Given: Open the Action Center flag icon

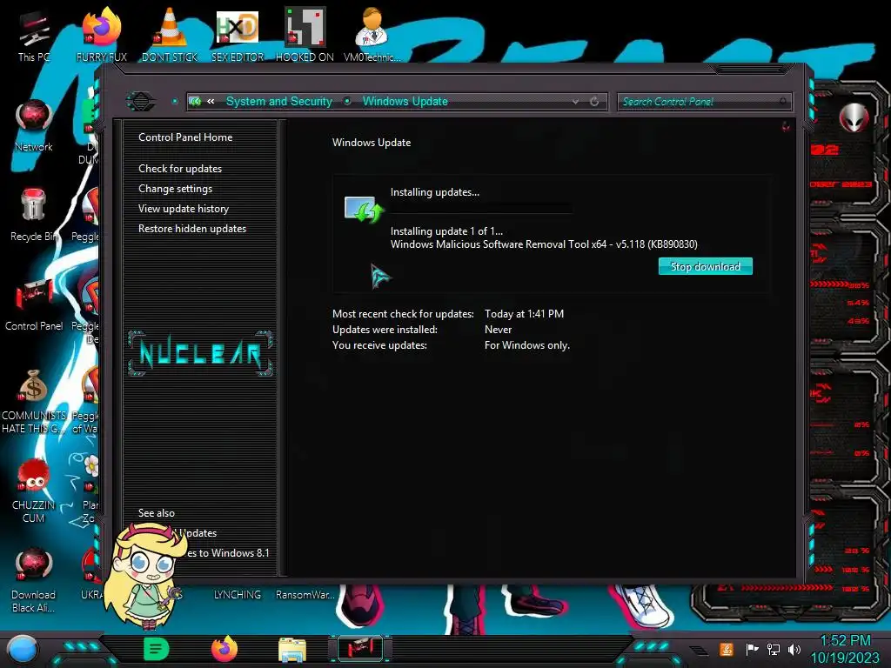Looking at the screenshot, I should (752, 649).
